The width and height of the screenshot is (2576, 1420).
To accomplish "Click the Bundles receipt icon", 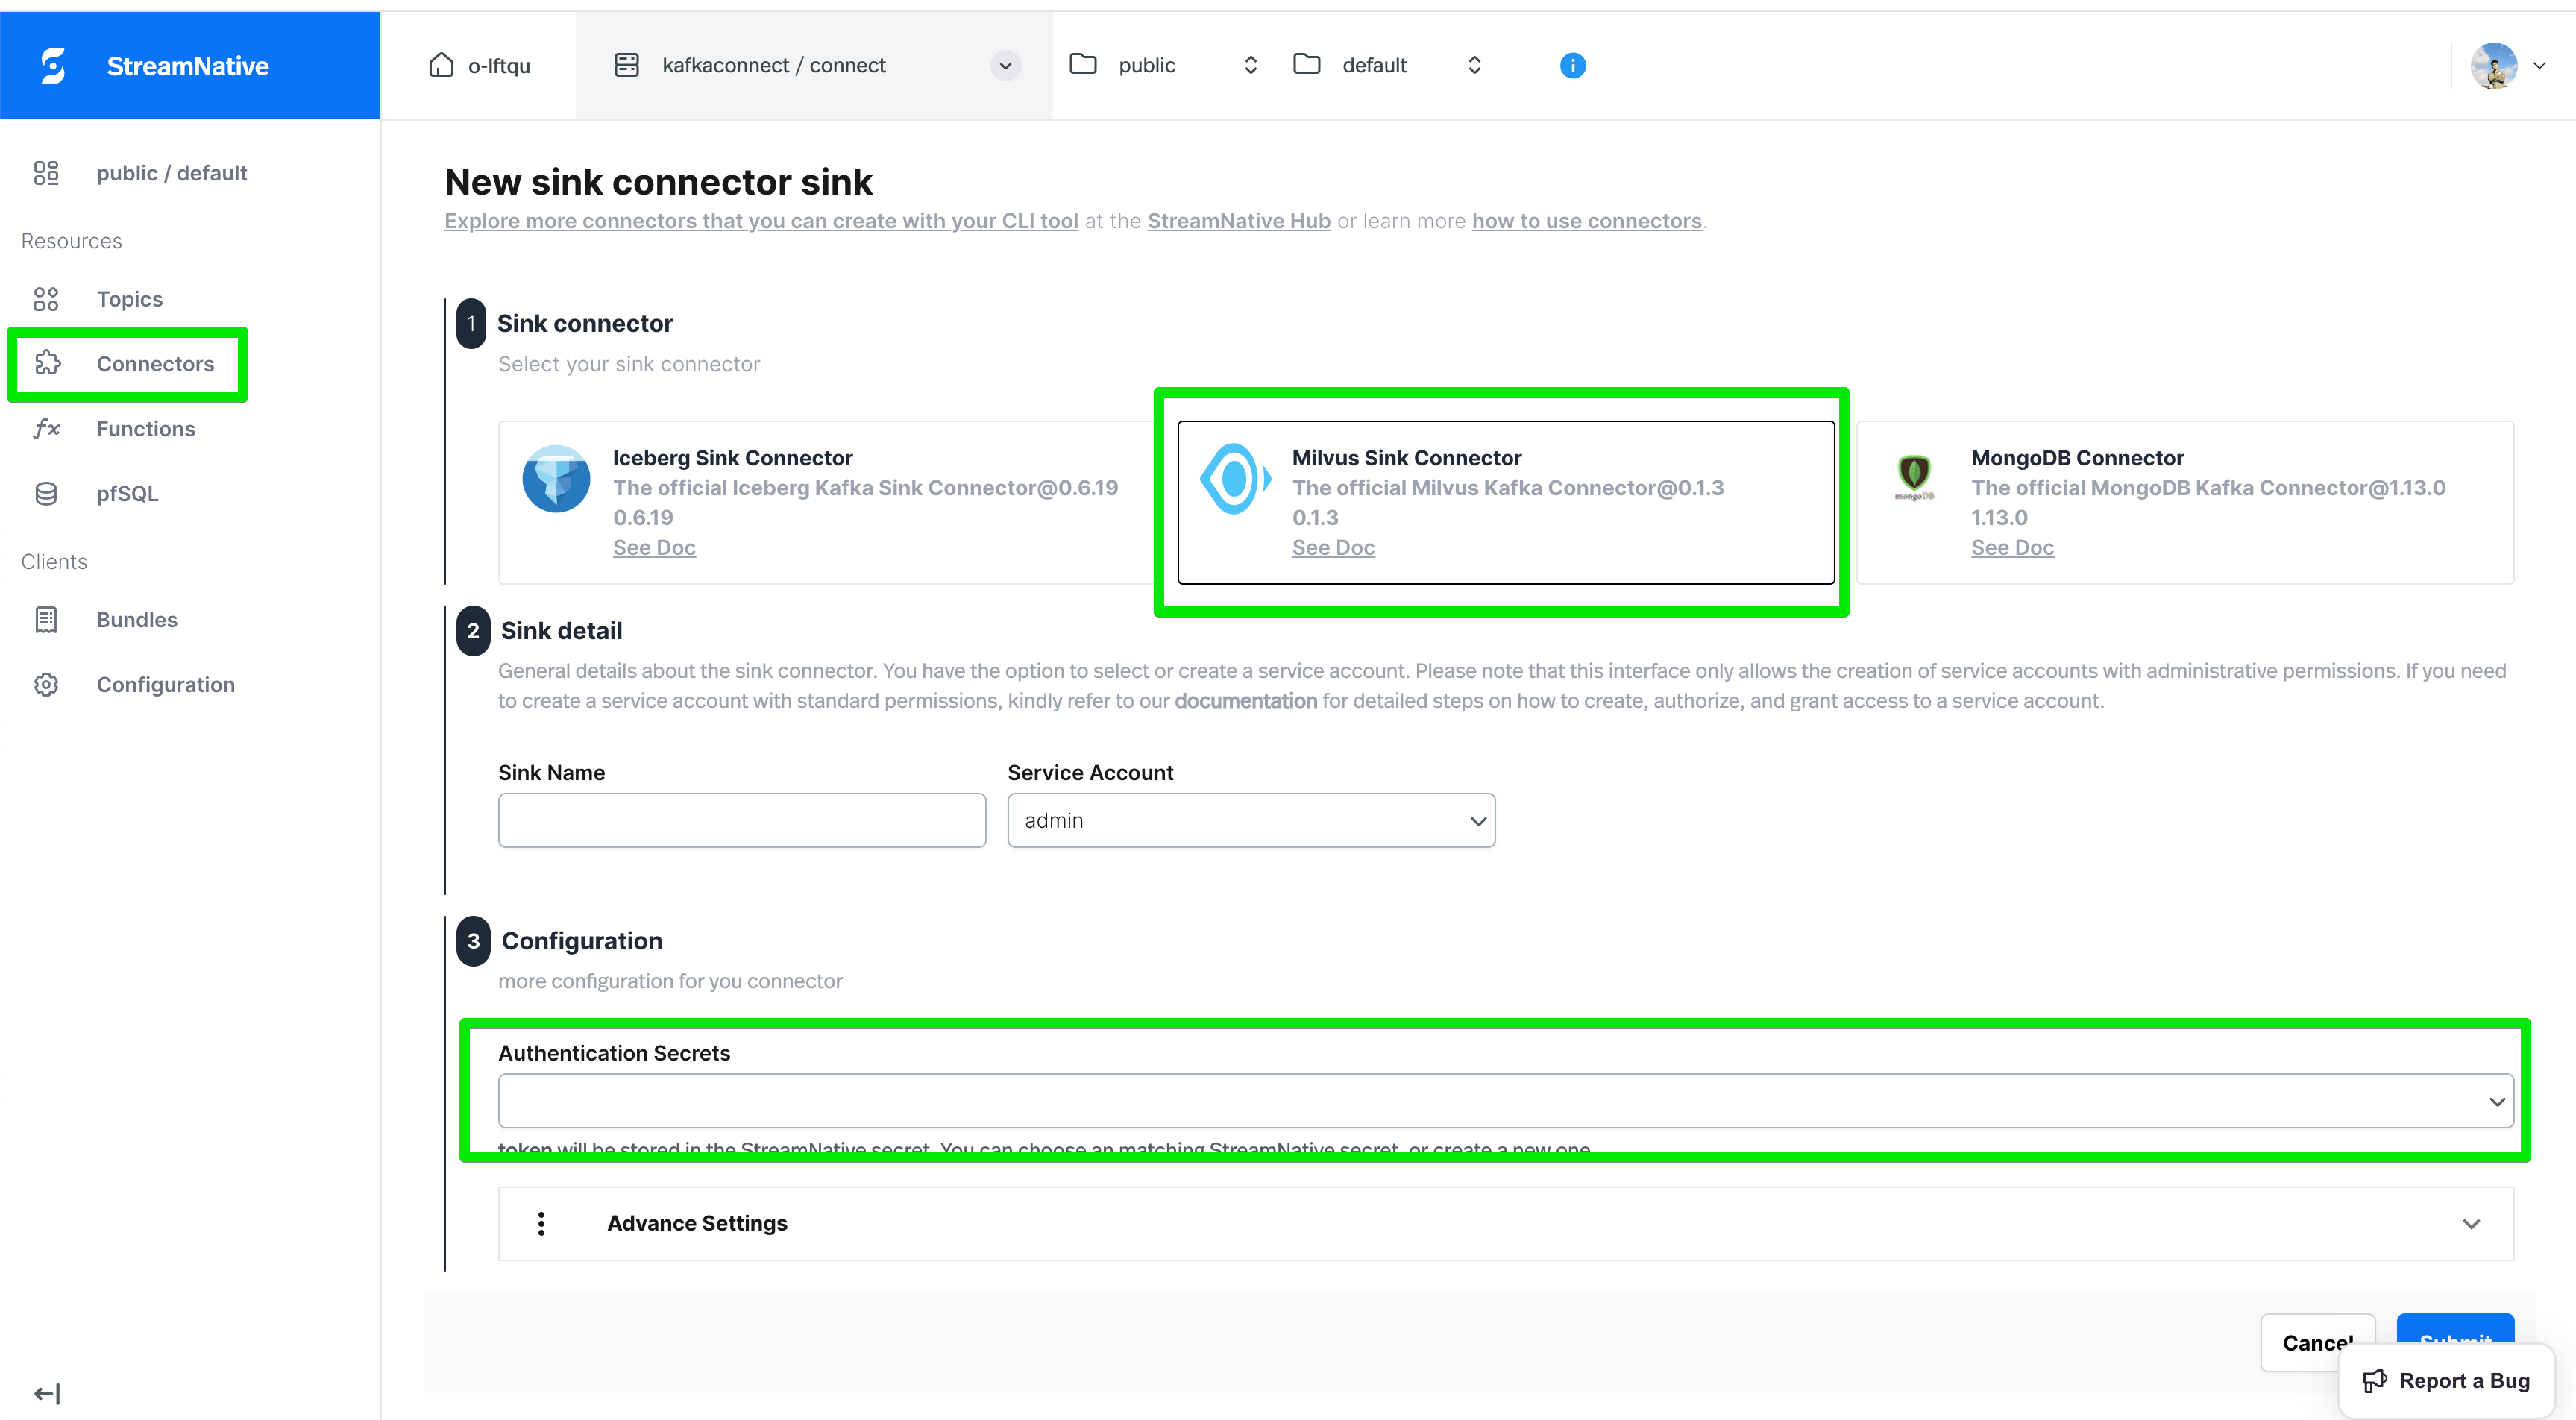I will (46, 620).
